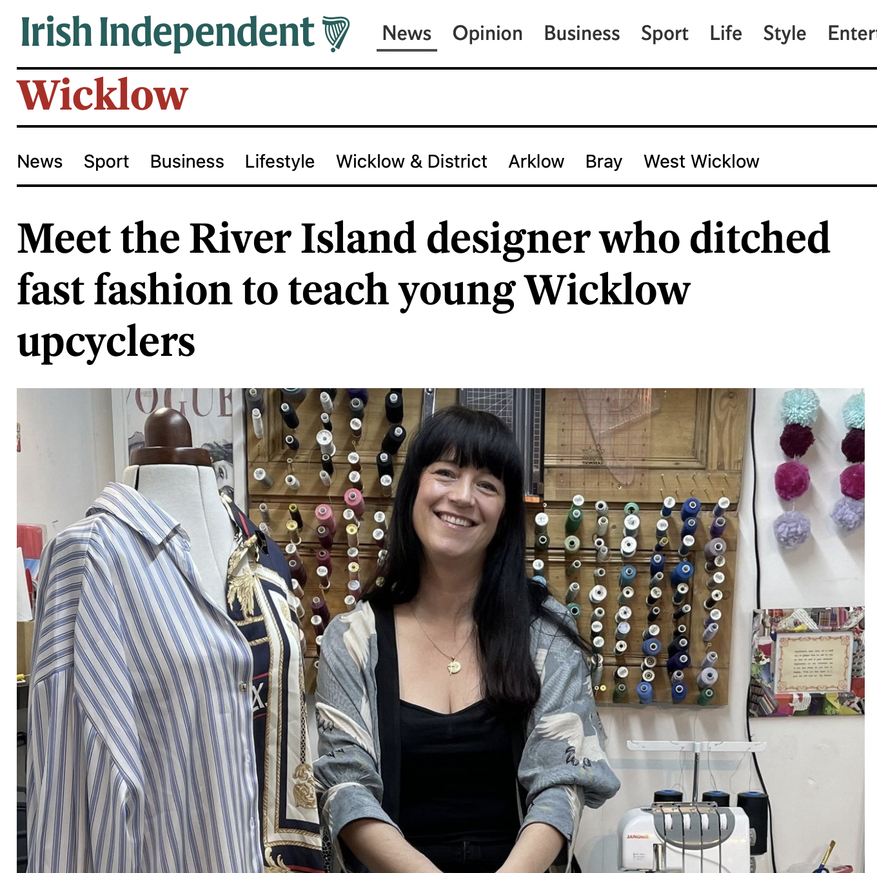Choose Business in the Wicklow sub-menu
Screen dimensions: 877x873
[187, 161]
